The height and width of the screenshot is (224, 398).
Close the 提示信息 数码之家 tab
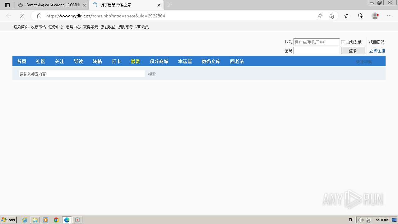coord(159,5)
